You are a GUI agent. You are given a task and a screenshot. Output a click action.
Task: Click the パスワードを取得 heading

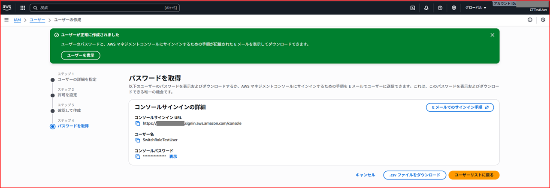155,78
